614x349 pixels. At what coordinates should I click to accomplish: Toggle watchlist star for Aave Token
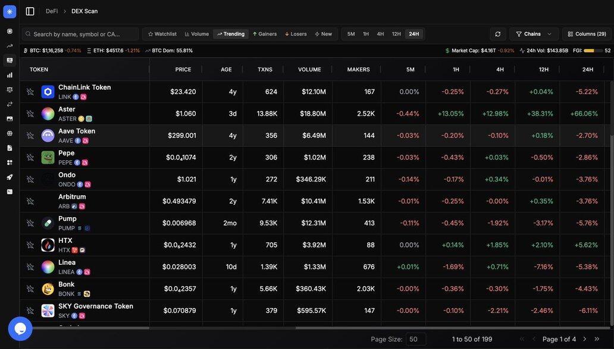30,135
